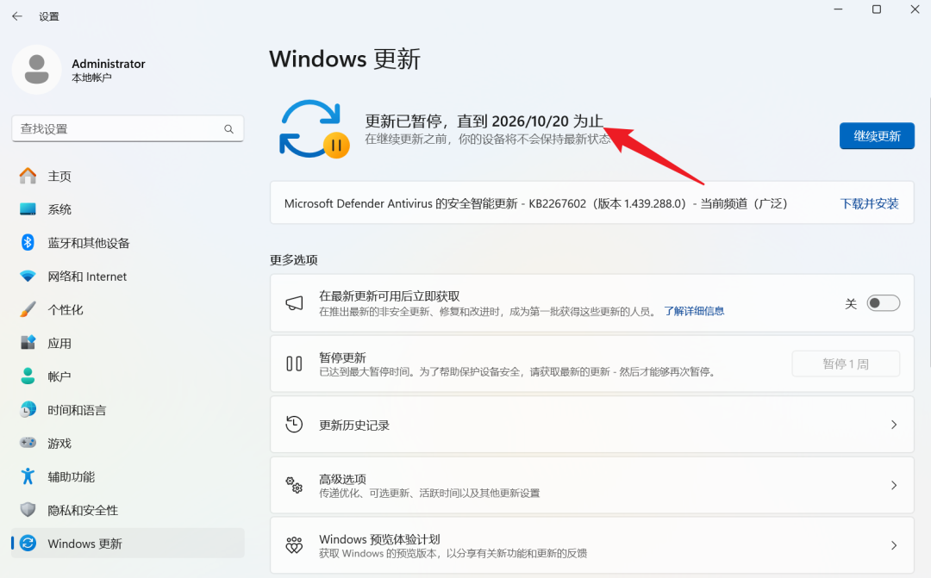931x578 pixels.
Task: Select the 蓝牙和其他设备 Bluetooth icon
Action: point(28,243)
